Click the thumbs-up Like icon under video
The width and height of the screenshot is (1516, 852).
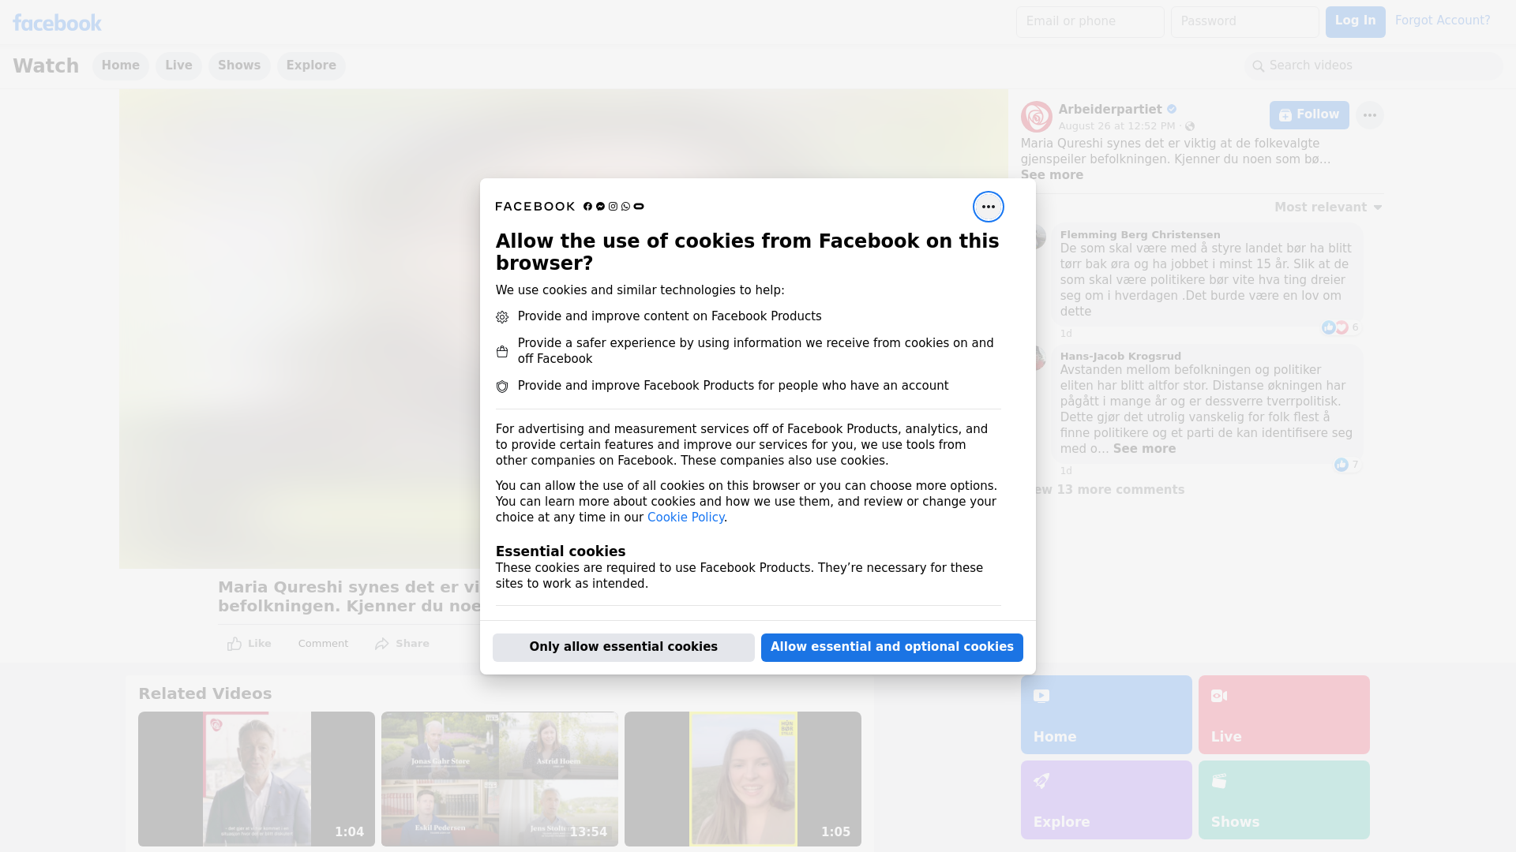tap(234, 644)
